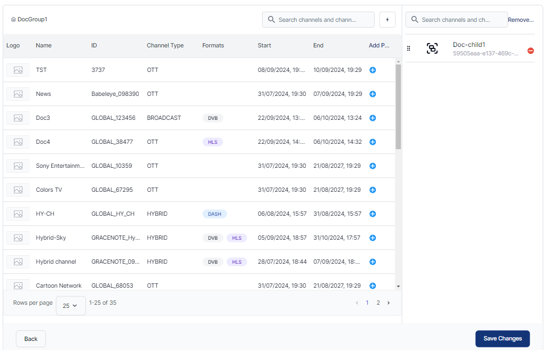Click the channel table vertical scrollbar
Screen dimensions: 545x350
[x=398, y=107]
